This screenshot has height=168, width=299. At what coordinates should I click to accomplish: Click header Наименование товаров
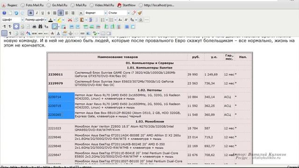117,57
